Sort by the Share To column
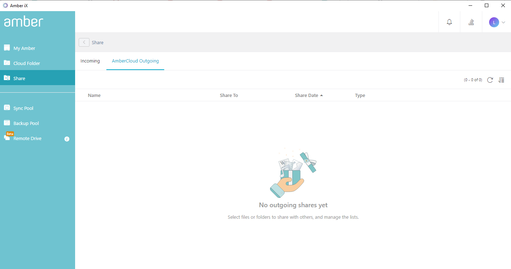 (x=229, y=95)
